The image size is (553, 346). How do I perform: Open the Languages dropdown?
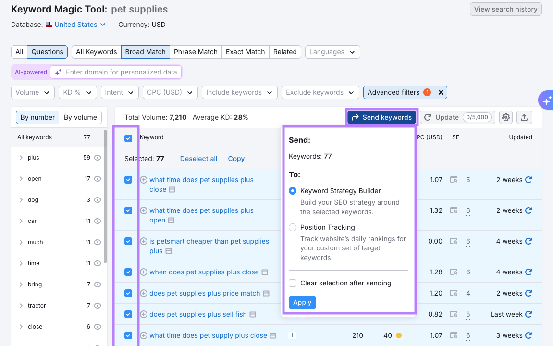pos(332,52)
